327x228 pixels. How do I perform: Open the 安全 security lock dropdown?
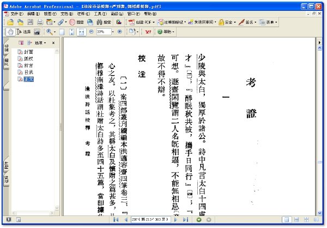click(227, 22)
